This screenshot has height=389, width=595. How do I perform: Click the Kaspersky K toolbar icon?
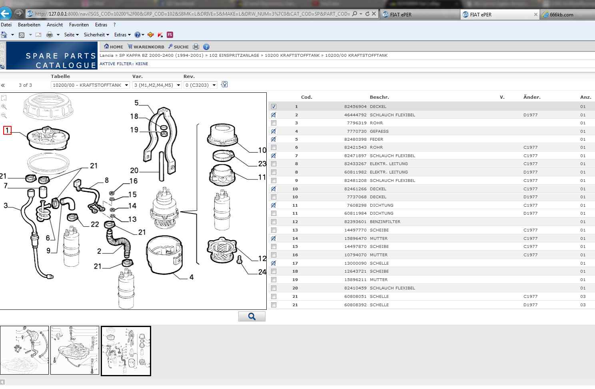point(160,35)
